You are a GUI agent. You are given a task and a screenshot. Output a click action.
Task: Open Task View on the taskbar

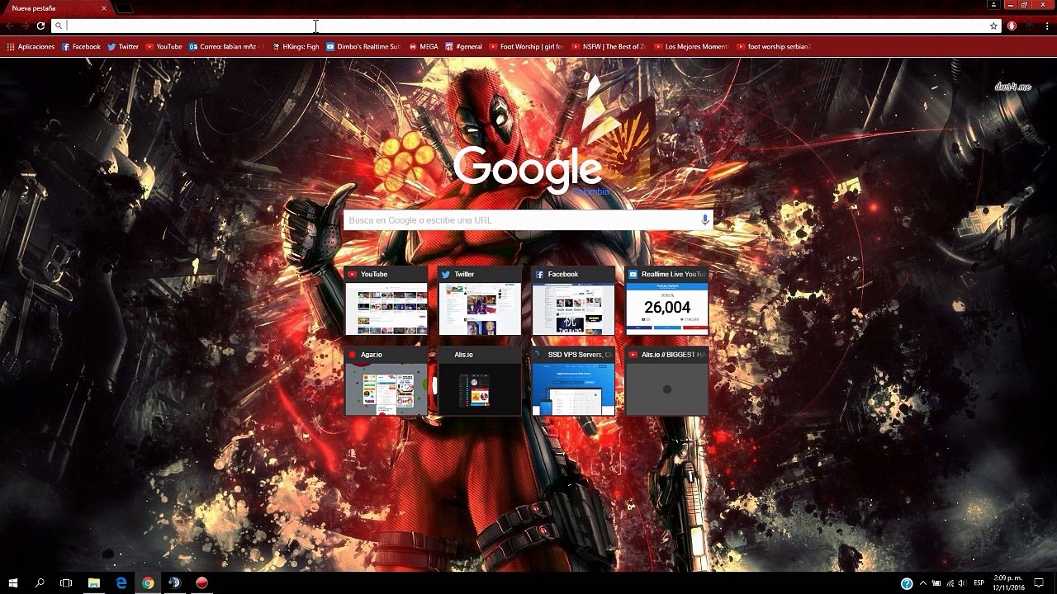pos(66,583)
